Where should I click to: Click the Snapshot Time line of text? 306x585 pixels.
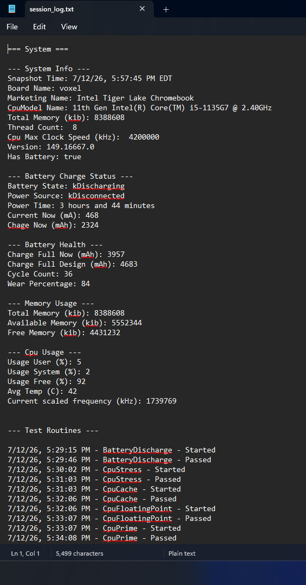(x=90, y=79)
